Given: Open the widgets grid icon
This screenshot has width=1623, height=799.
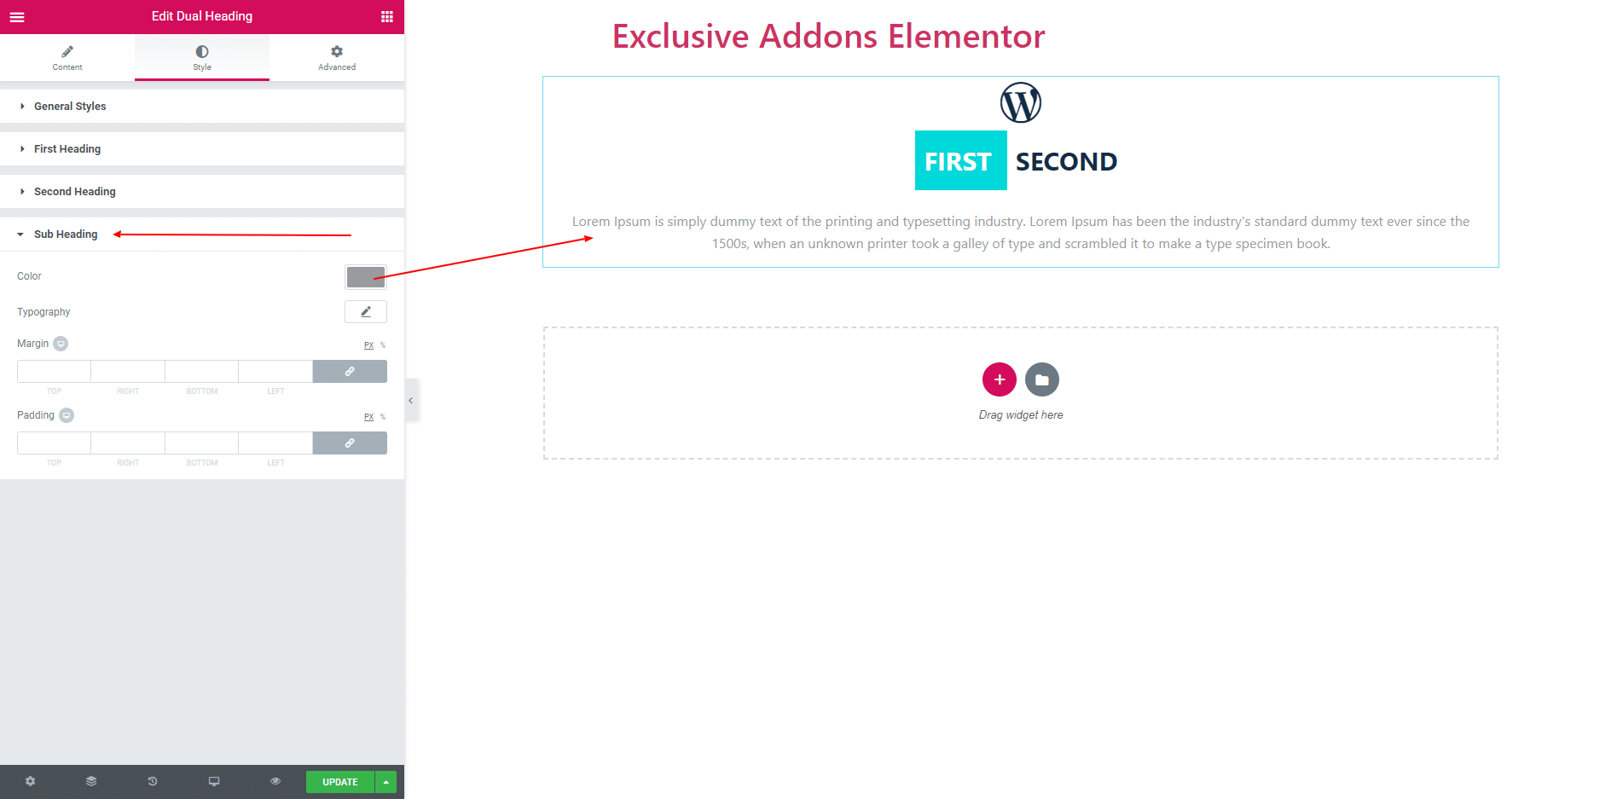Looking at the screenshot, I should point(387,16).
